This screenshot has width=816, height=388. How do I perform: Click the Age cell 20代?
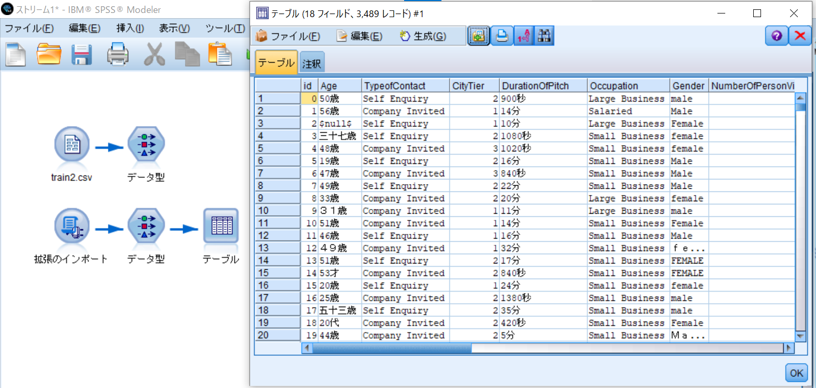(340, 323)
